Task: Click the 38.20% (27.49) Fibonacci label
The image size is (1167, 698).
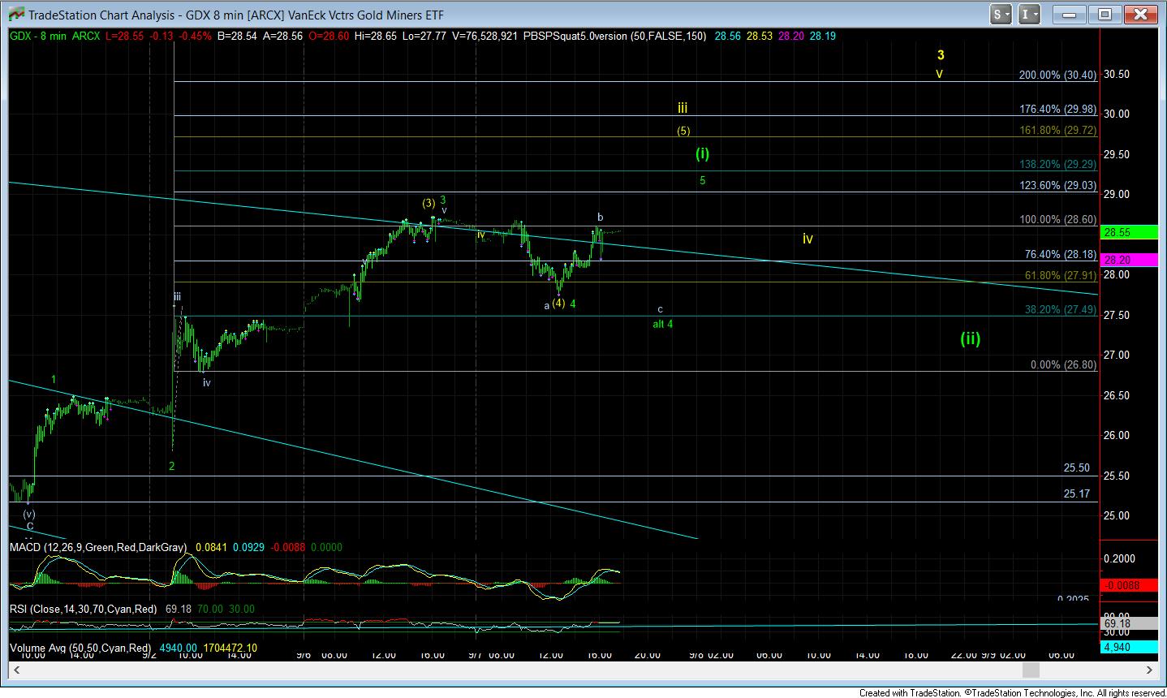Action: 1061,310
